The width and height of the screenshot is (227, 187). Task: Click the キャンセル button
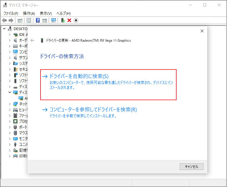[192, 167]
